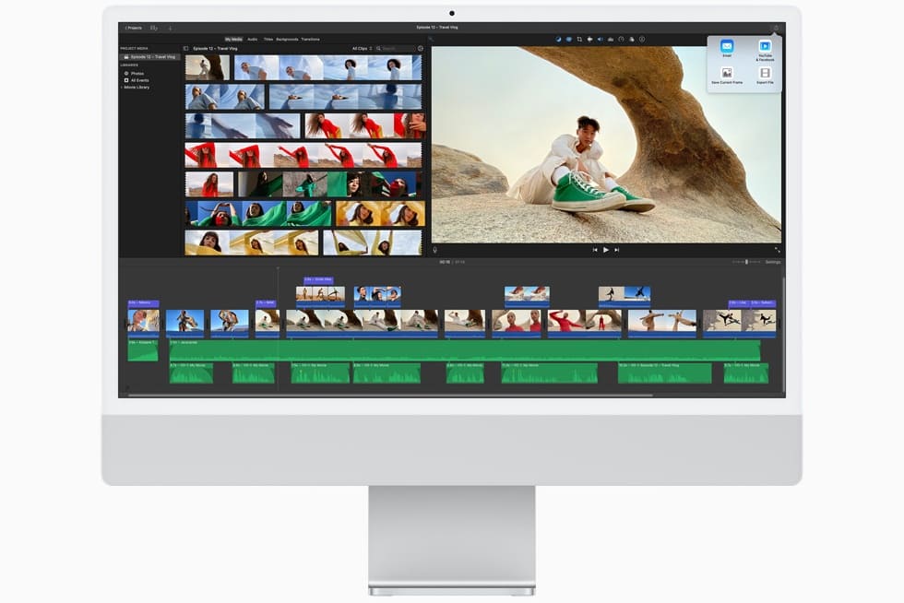The width and height of the screenshot is (904, 603).
Task: Open the Stabilization camera tool
Action: pos(589,40)
